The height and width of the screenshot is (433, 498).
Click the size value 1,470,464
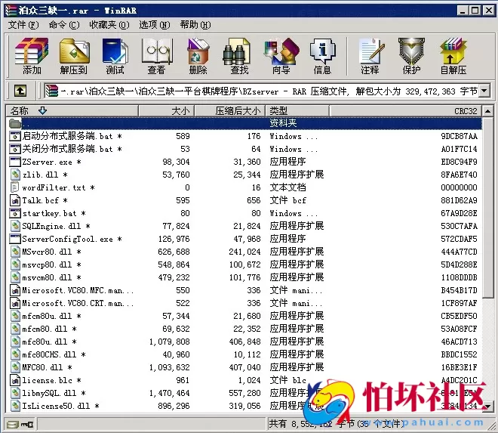(x=170, y=393)
